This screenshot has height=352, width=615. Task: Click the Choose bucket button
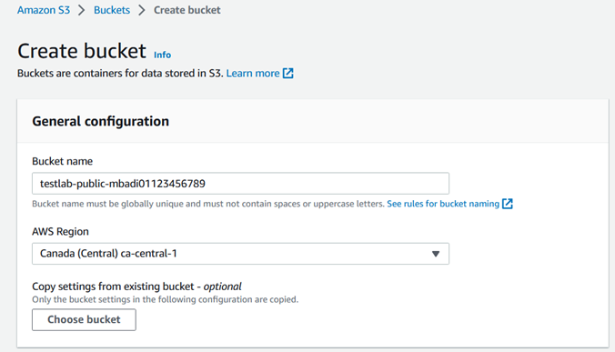[84, 319]
